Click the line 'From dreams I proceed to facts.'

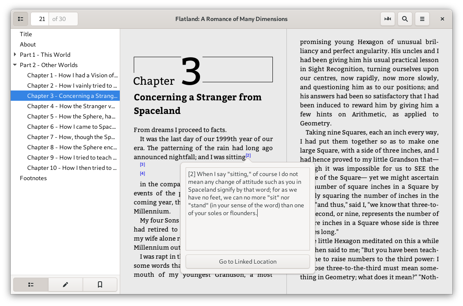coord(180,130)
